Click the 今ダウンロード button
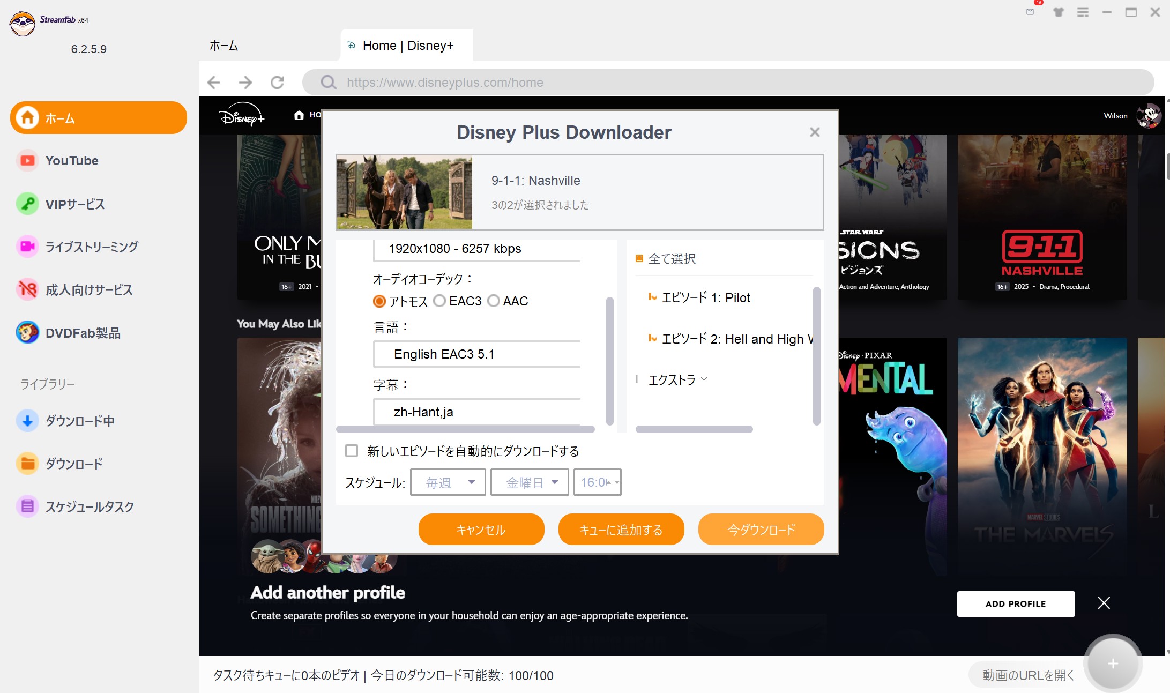The height and width of the screenshot is (693, 1170). tap(761, 530)
